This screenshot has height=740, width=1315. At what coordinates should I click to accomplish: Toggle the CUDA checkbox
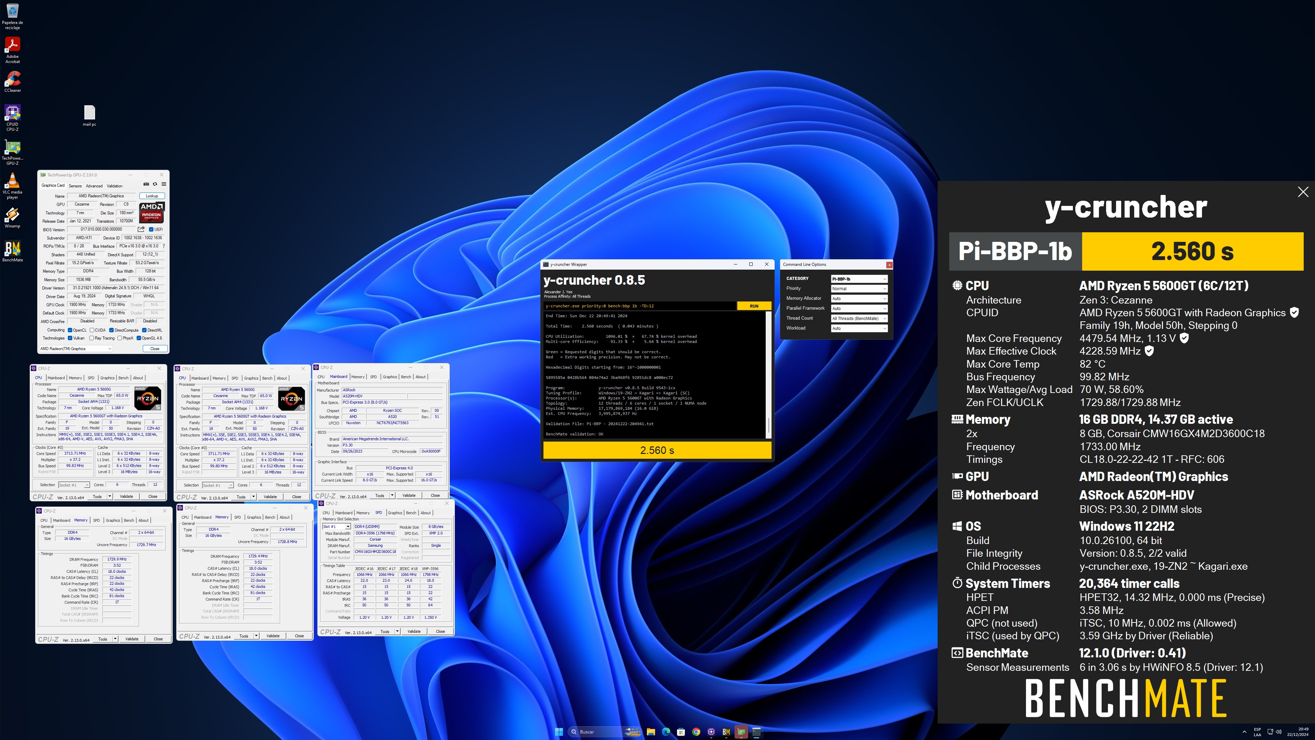tap(92, 330)
